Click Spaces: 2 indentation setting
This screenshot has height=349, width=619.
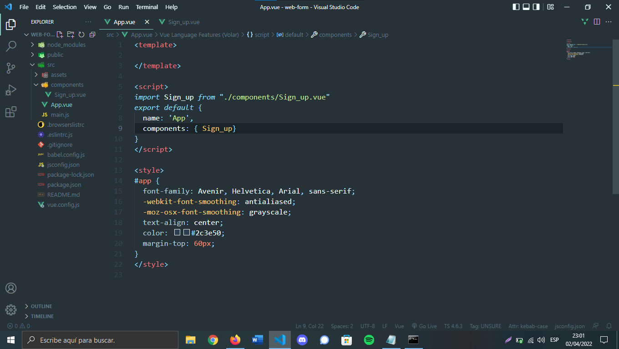(342, 326)
